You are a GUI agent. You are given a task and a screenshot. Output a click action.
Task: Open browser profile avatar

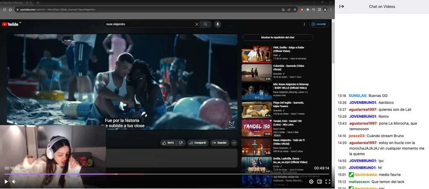[325, 10]
